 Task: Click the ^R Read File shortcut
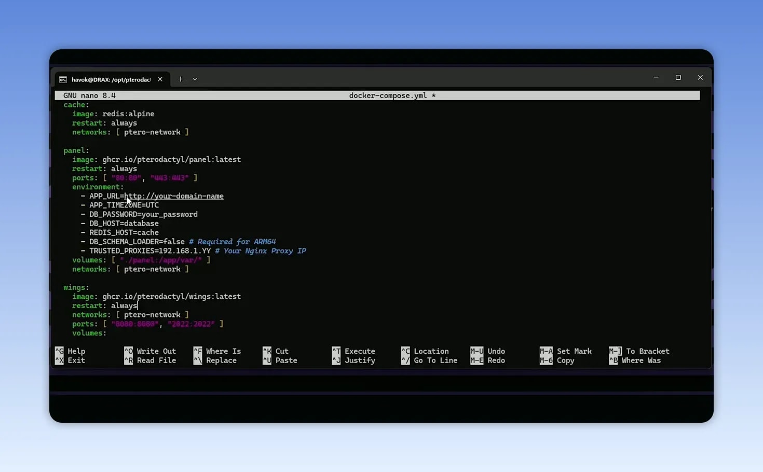[150, 360]
